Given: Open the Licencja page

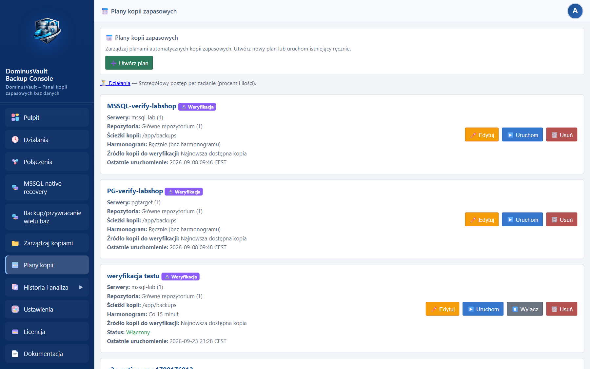Looking at the screenshot, I should coord(47,332).
